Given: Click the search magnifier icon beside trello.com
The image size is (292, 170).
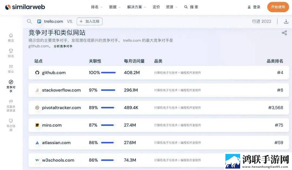Looking at the screenshot, I should [29, 21].
